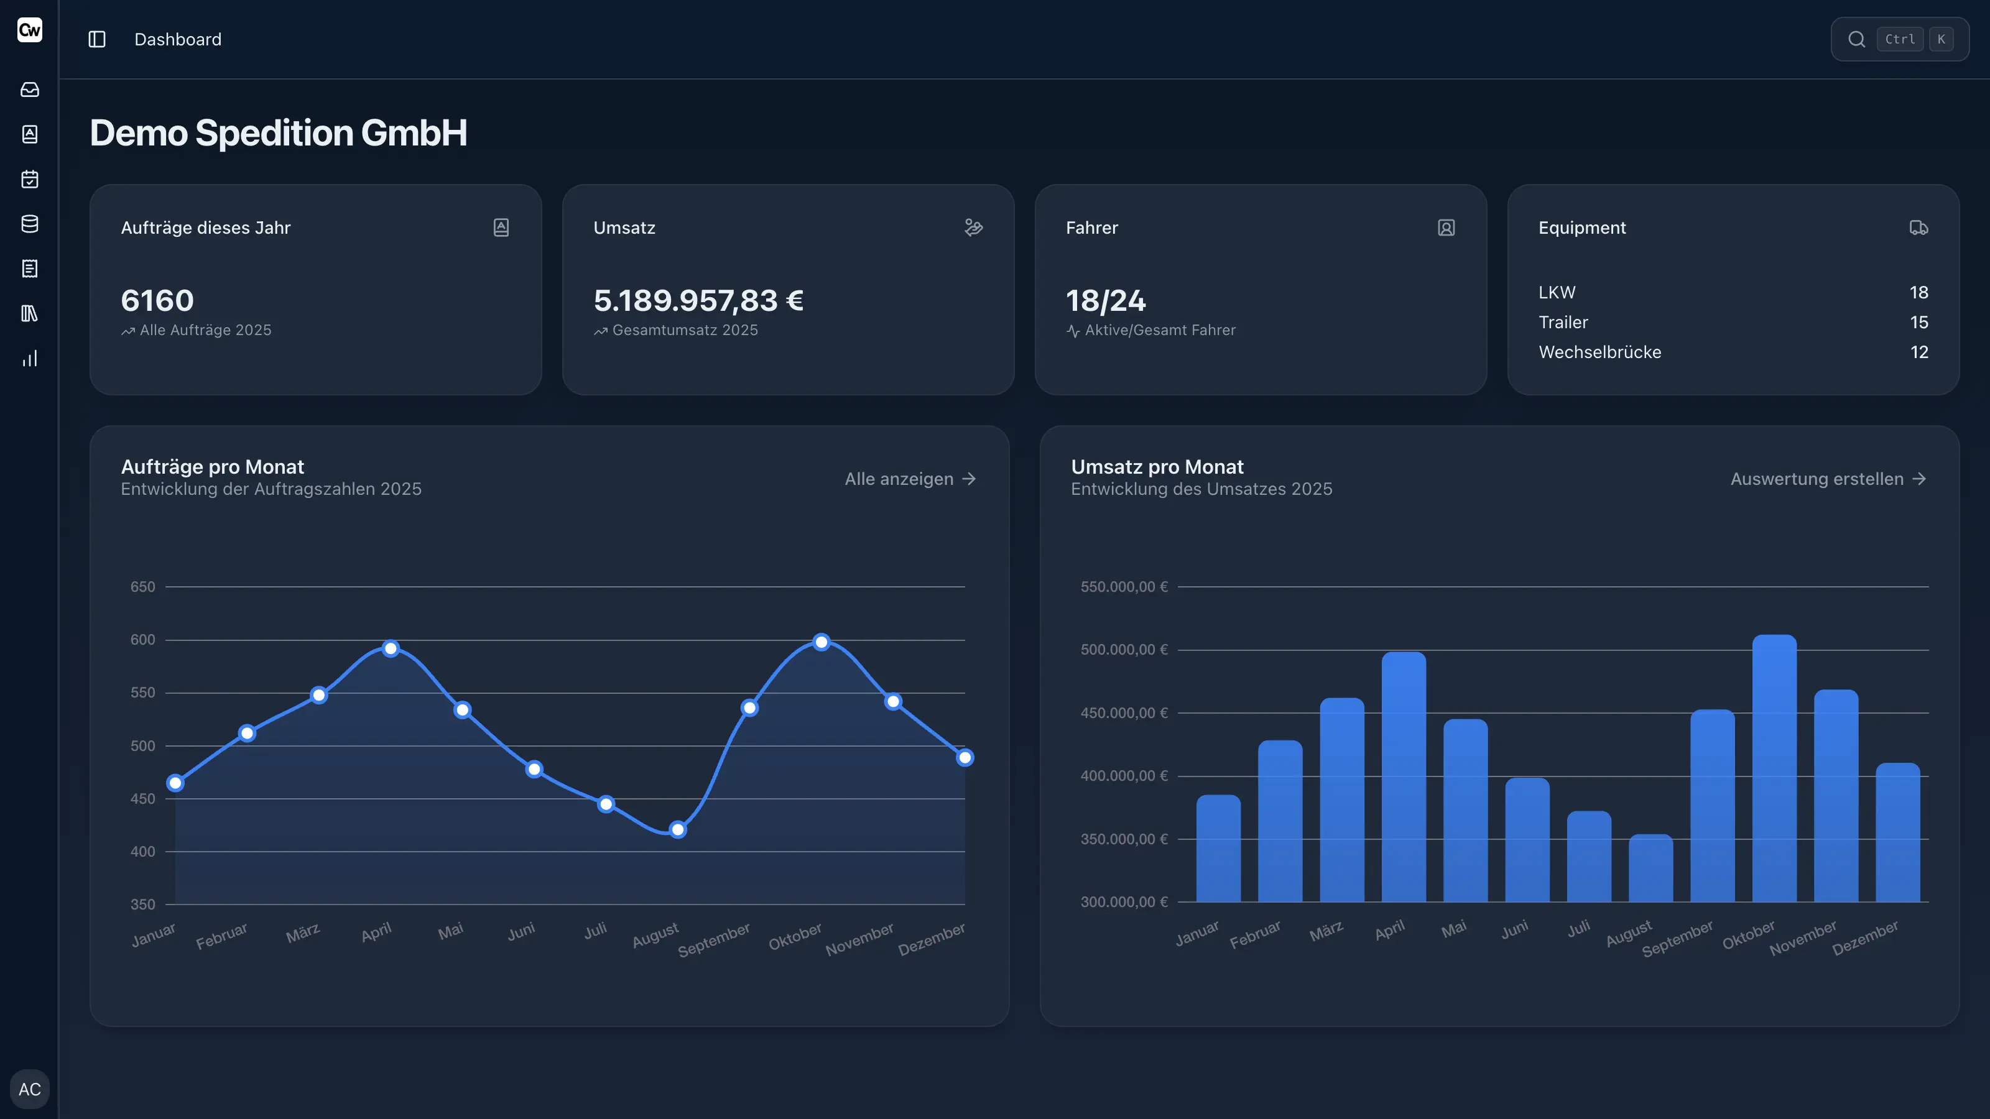Select the library icon in the sidebar
The width and height of the screenshot is (1990, 1119).
pyautogui.click(x=29, y=313)
